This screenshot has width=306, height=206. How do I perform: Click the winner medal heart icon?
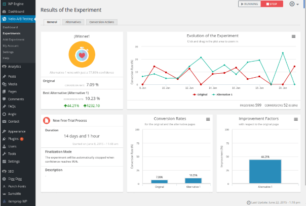(82, 55)
